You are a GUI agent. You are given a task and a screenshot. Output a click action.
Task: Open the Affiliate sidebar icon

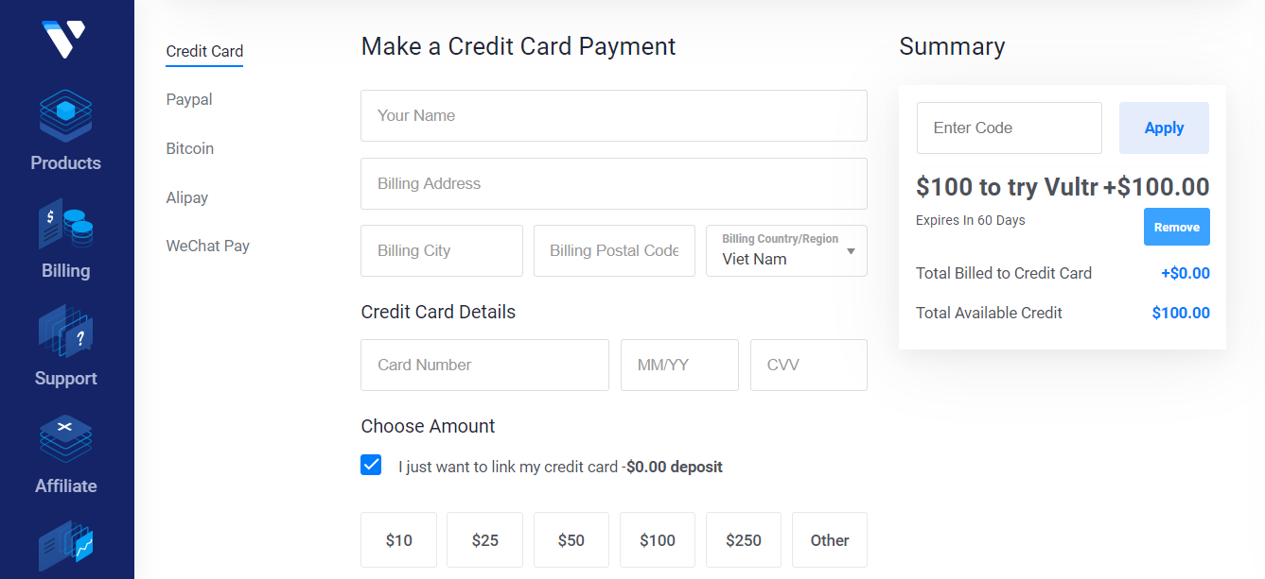tap(65, 439)
